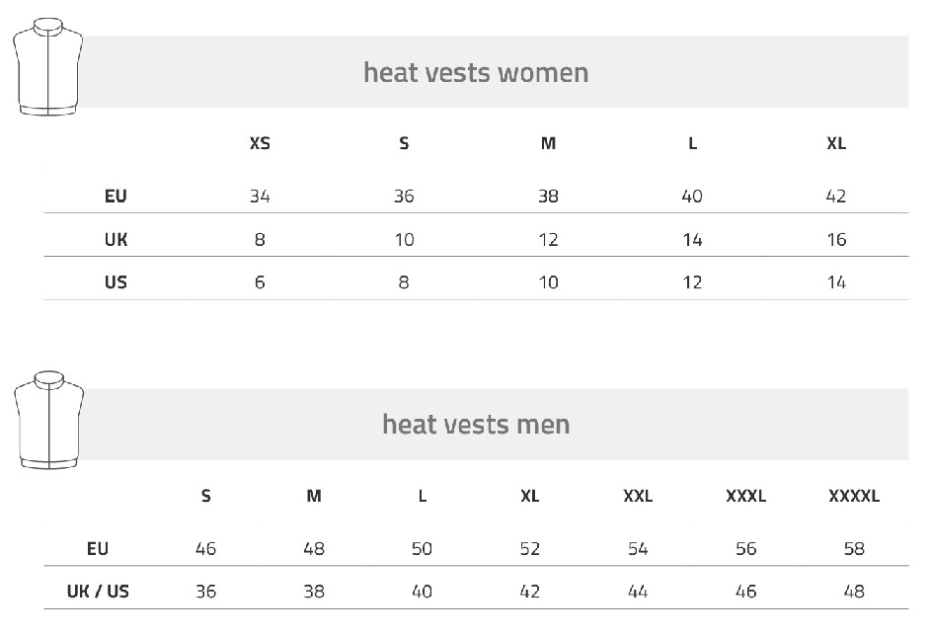Select the XXXL men's size header
Viewport: 930px width, 637px height.
(745, 496)
